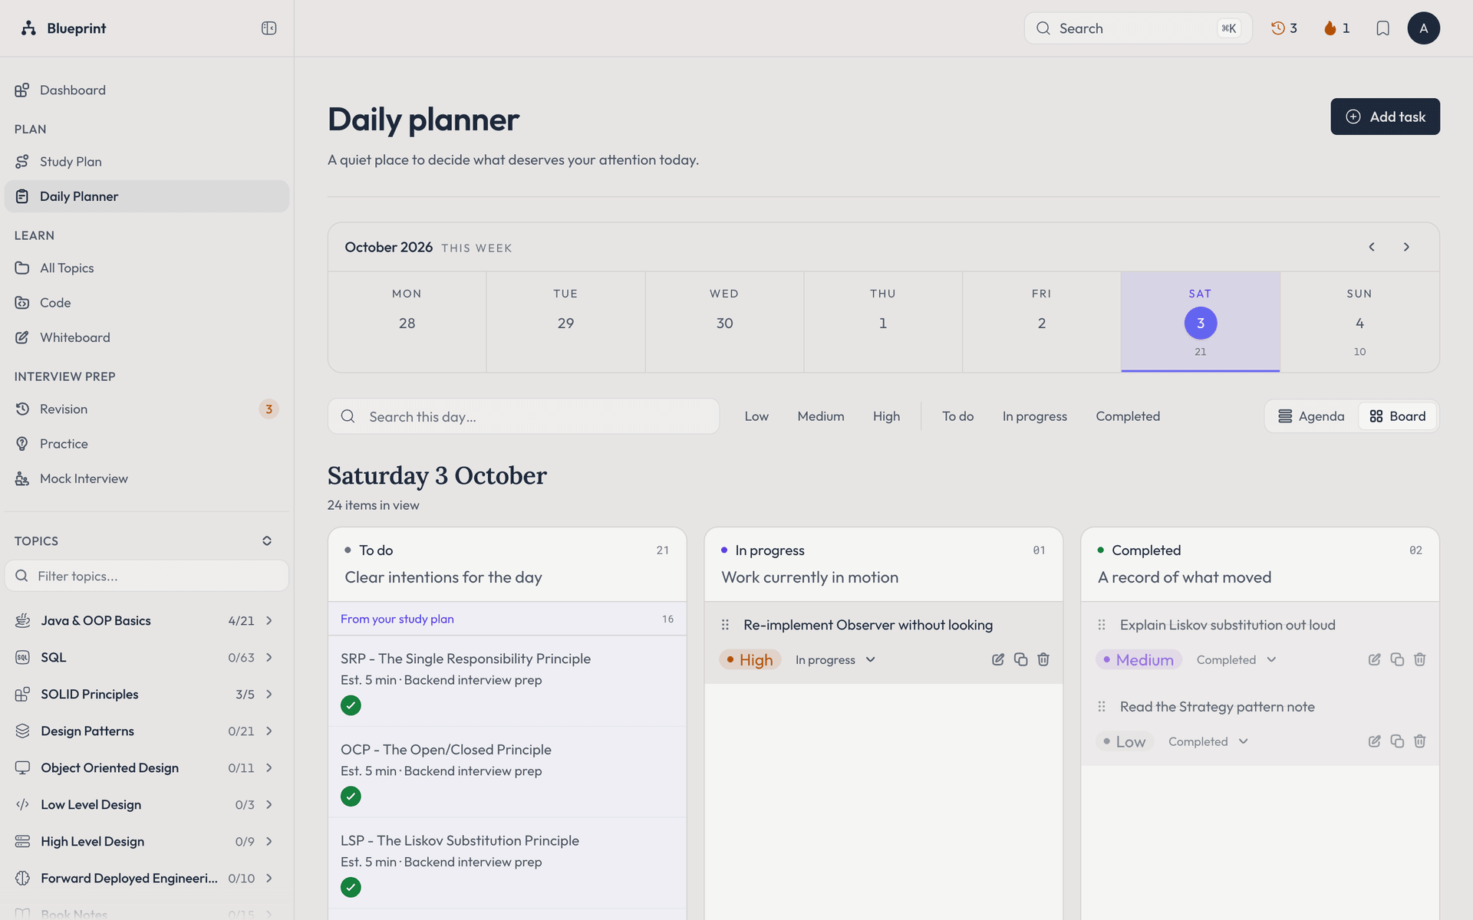Screen dimensions: 1473x920
Task: Focus the Search this day field
Action: click(x=523, y=416)
